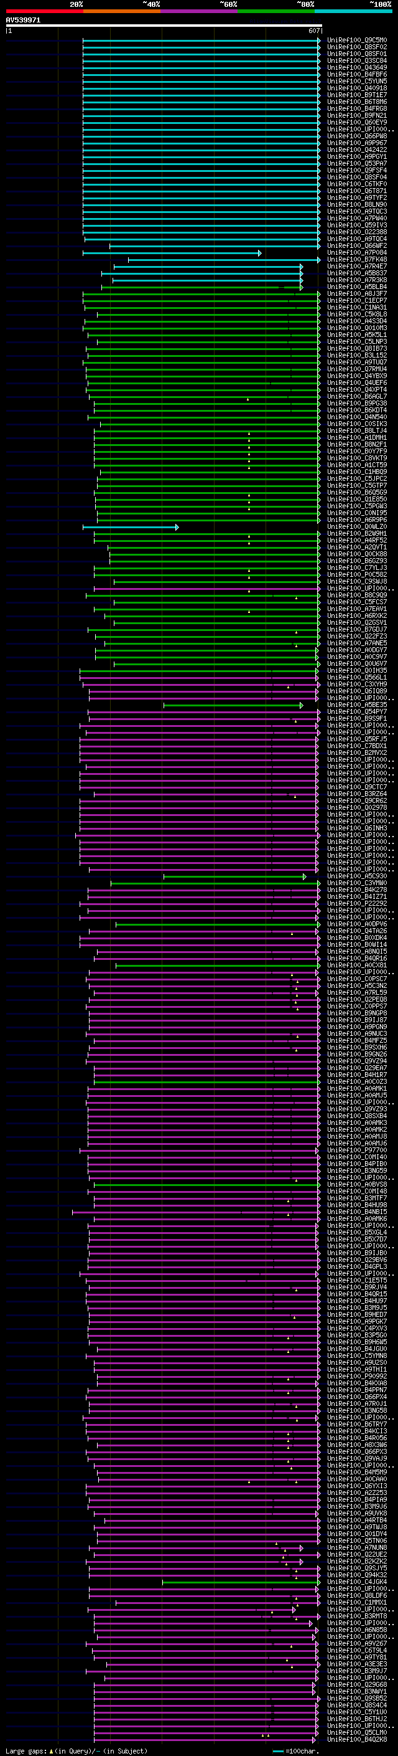
Task: Select the UniRef100_B8LTJ4 label
Action: click(357, 431)
